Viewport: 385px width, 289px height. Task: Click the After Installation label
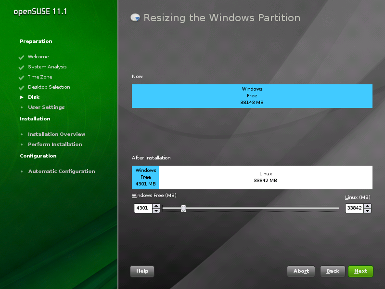point(151,158)
